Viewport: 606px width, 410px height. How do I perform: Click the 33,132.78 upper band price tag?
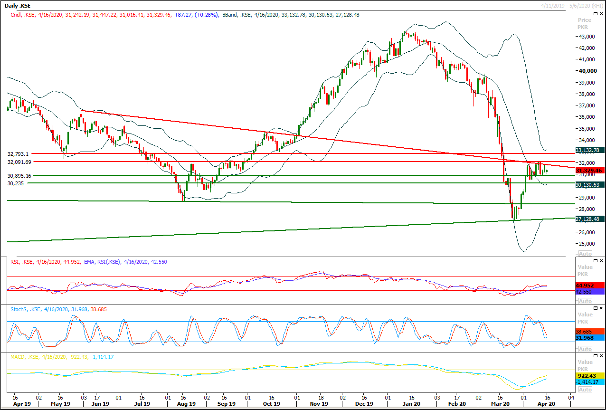[x=589, y=150]
